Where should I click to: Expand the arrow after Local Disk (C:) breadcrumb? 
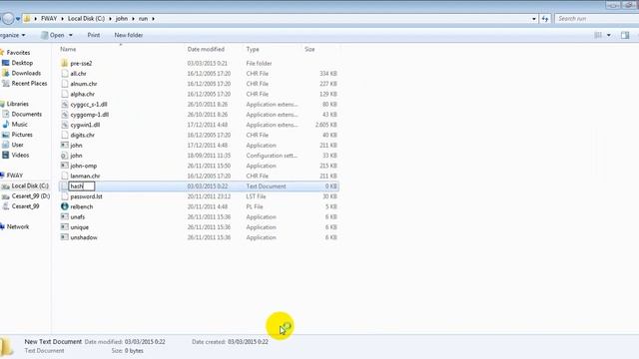coord(110,19)
